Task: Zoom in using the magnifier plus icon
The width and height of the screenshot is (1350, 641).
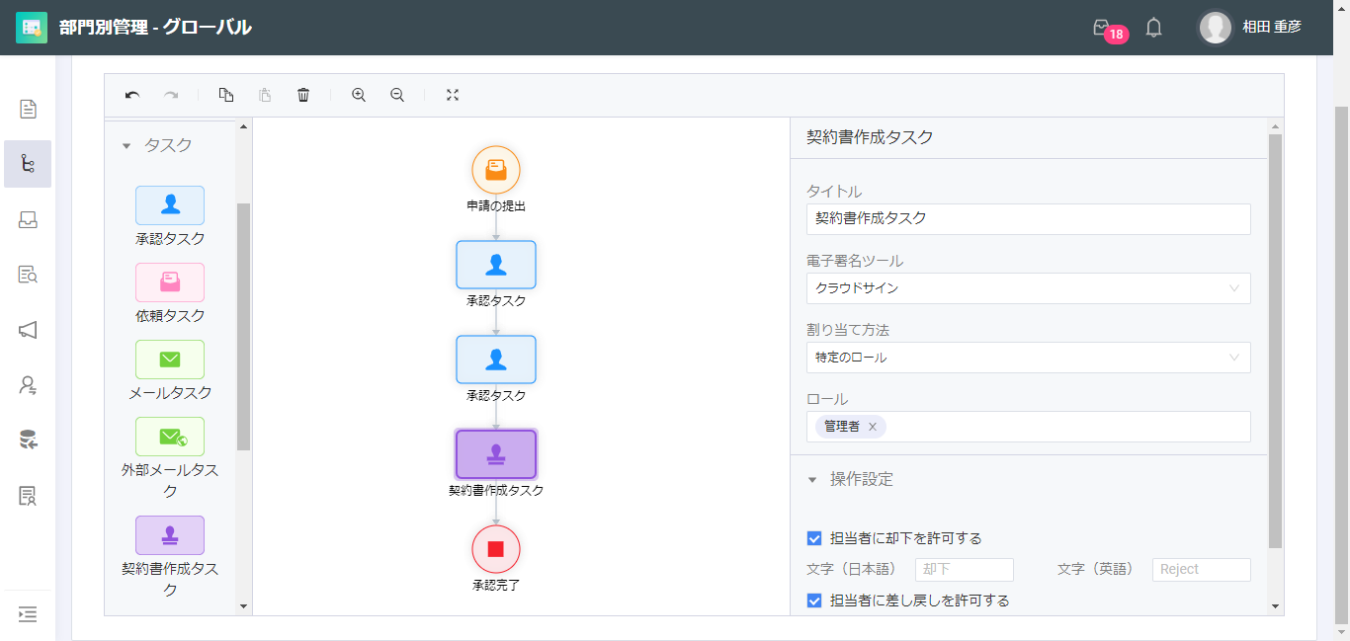Action: 359,95
